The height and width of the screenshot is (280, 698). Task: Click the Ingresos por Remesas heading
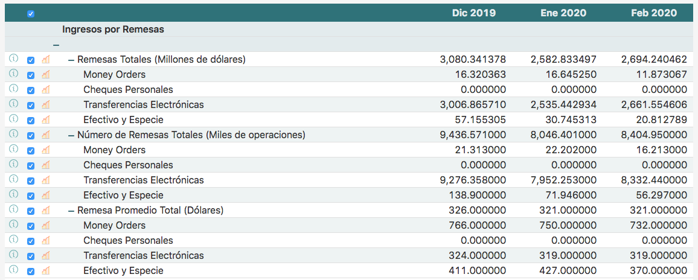pyautogui.click(x=113, y=29)
